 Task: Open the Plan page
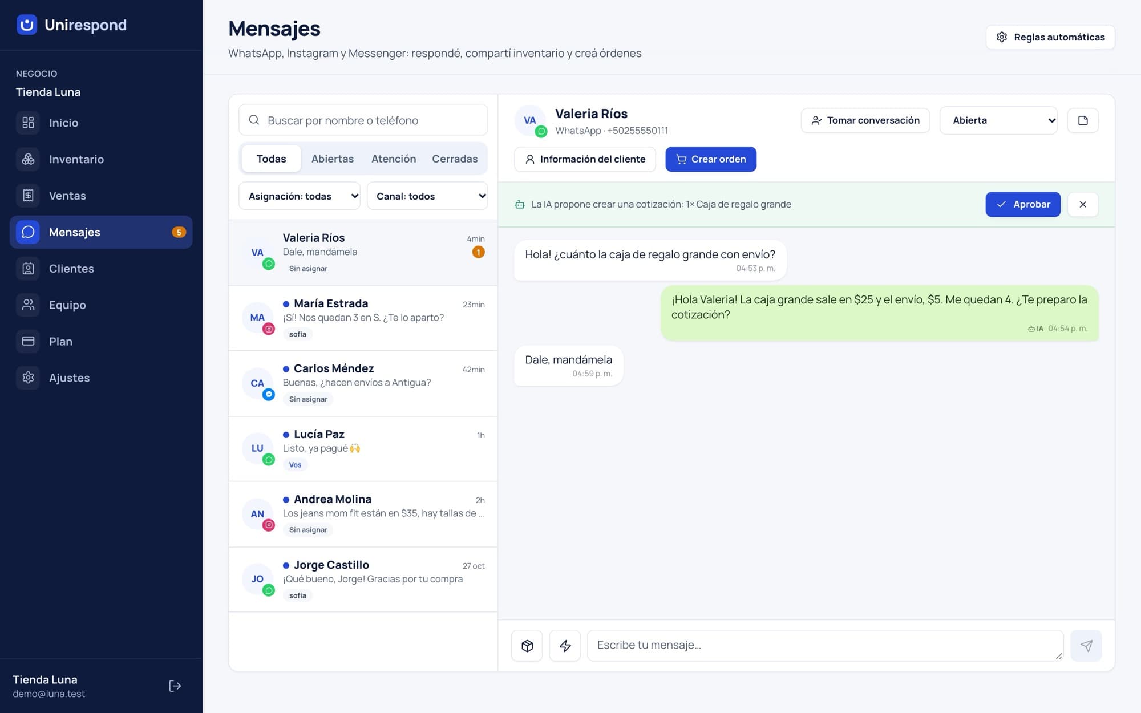pos(101,341)
